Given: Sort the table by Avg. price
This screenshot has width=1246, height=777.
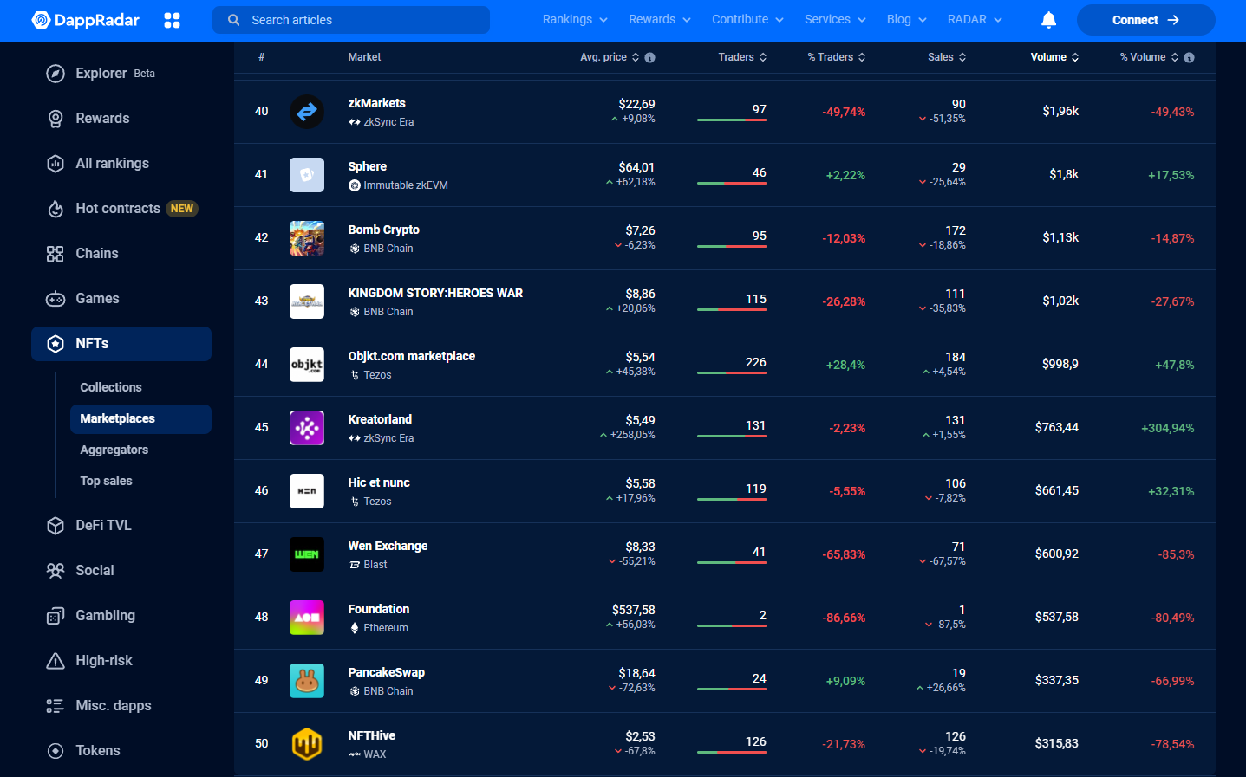Looking at the screenshot, I should [x=610, y=57].
